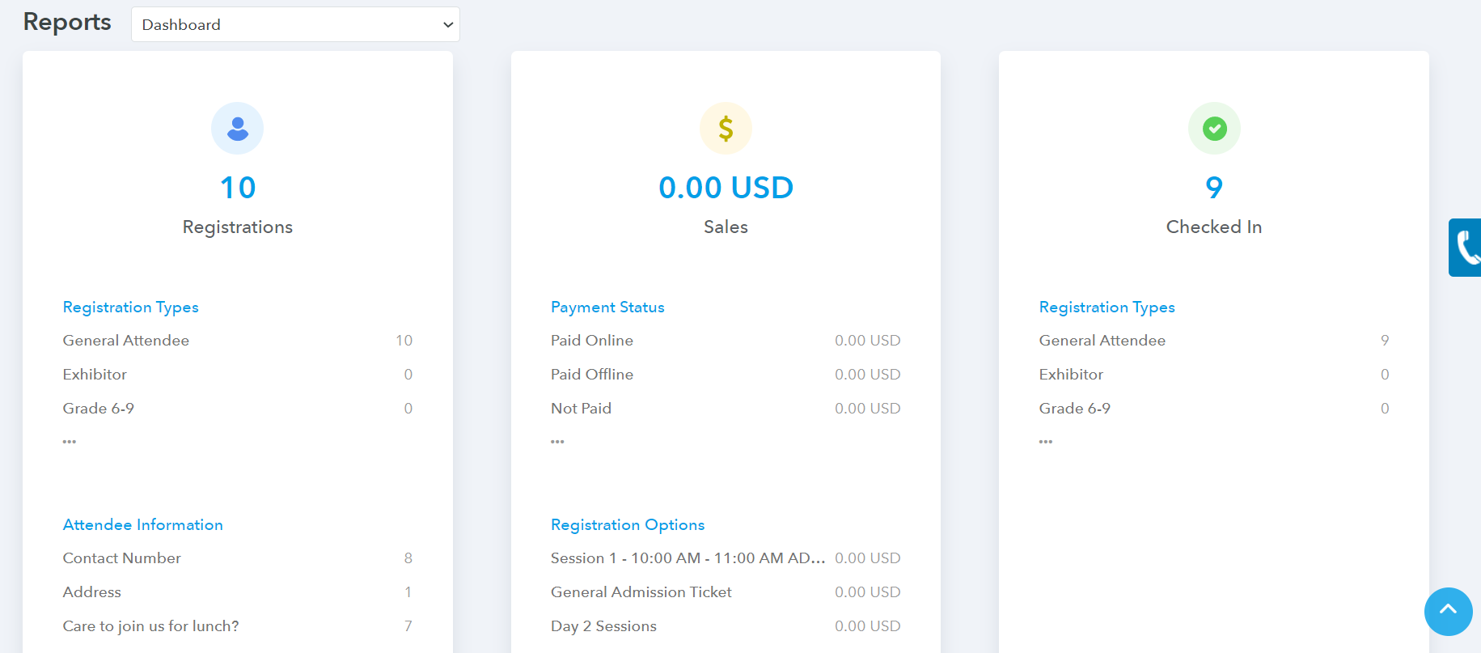The height and width of the screenshot is (653, 1481).
Task: Click the Sales card label
Action: pyautogui.click(x=726, y=227)
